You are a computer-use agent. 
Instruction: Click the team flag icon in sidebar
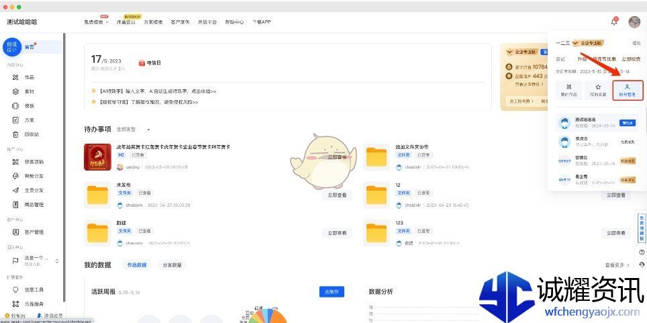point(15,261)
